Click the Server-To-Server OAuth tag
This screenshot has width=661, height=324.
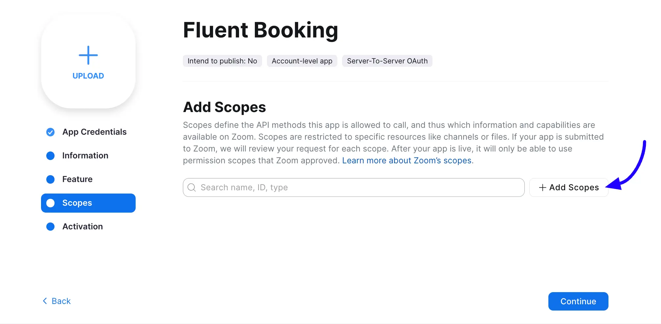(387, 61)
